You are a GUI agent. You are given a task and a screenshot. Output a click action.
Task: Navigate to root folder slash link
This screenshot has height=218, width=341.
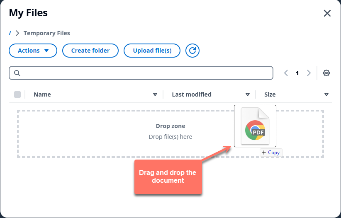tap(10, 33)
